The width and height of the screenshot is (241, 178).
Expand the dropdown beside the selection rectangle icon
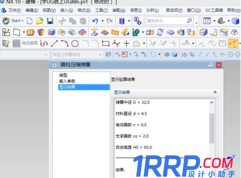[159, 55]
